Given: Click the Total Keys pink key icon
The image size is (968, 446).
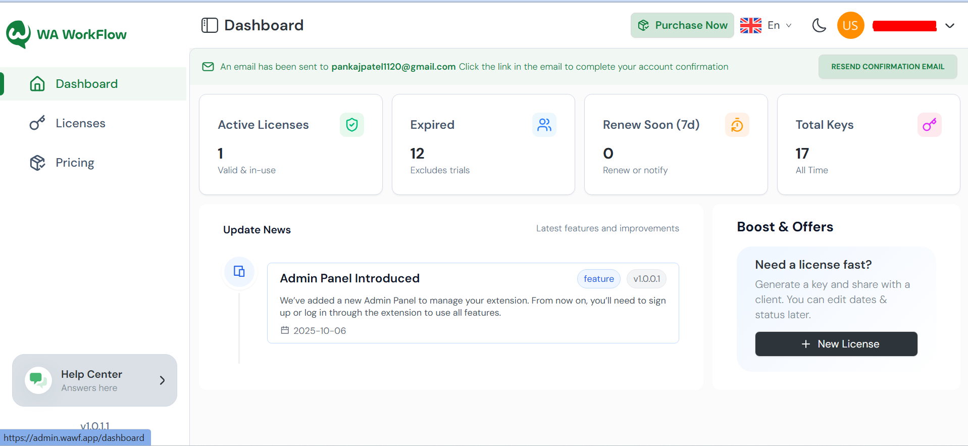Looking at the screenshot, I should click(929, 125).
